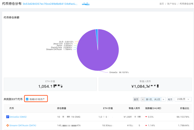This screenshot has width=194, height=130.
Task: Click the 1.79644% value share cell
Action: pos(184,125)
